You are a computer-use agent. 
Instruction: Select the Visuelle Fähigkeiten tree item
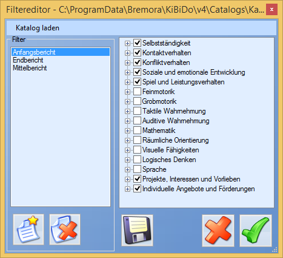(x=171, y=150)
